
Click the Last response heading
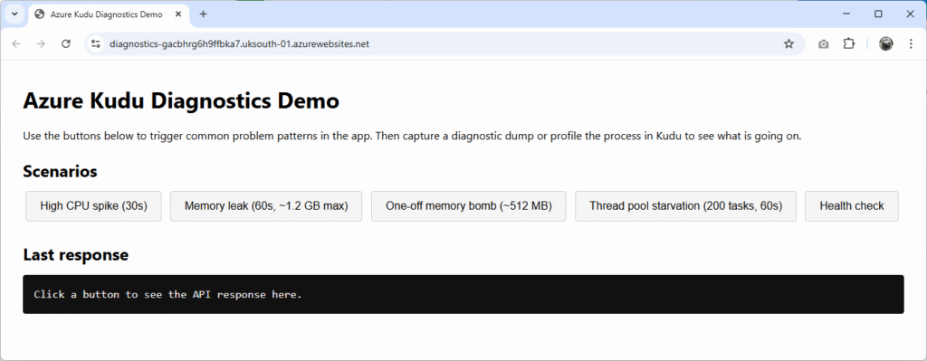[76, 255]
